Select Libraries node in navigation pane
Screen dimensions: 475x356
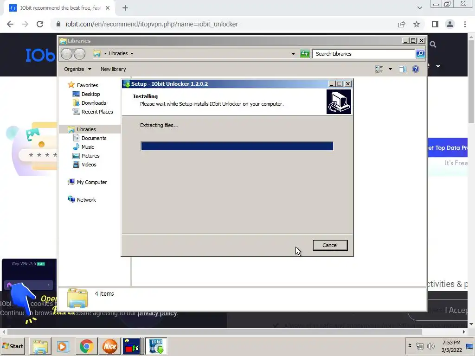(x=86, y=129)
